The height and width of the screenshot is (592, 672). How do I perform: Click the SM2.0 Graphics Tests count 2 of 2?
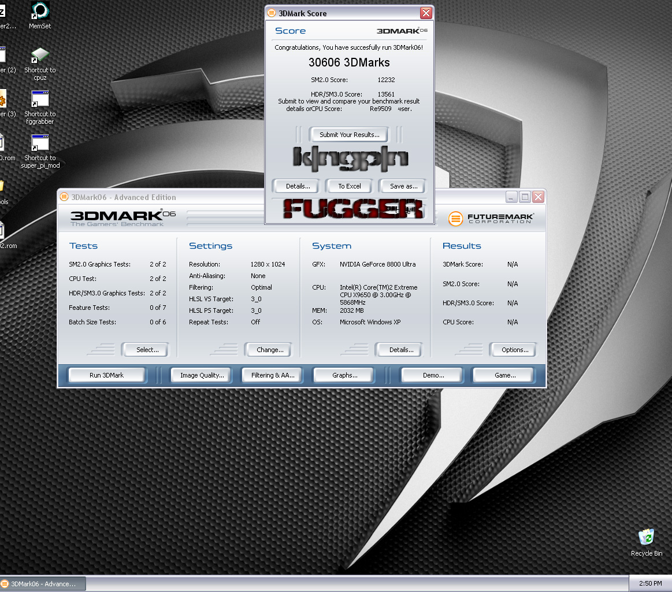point(158,264)
